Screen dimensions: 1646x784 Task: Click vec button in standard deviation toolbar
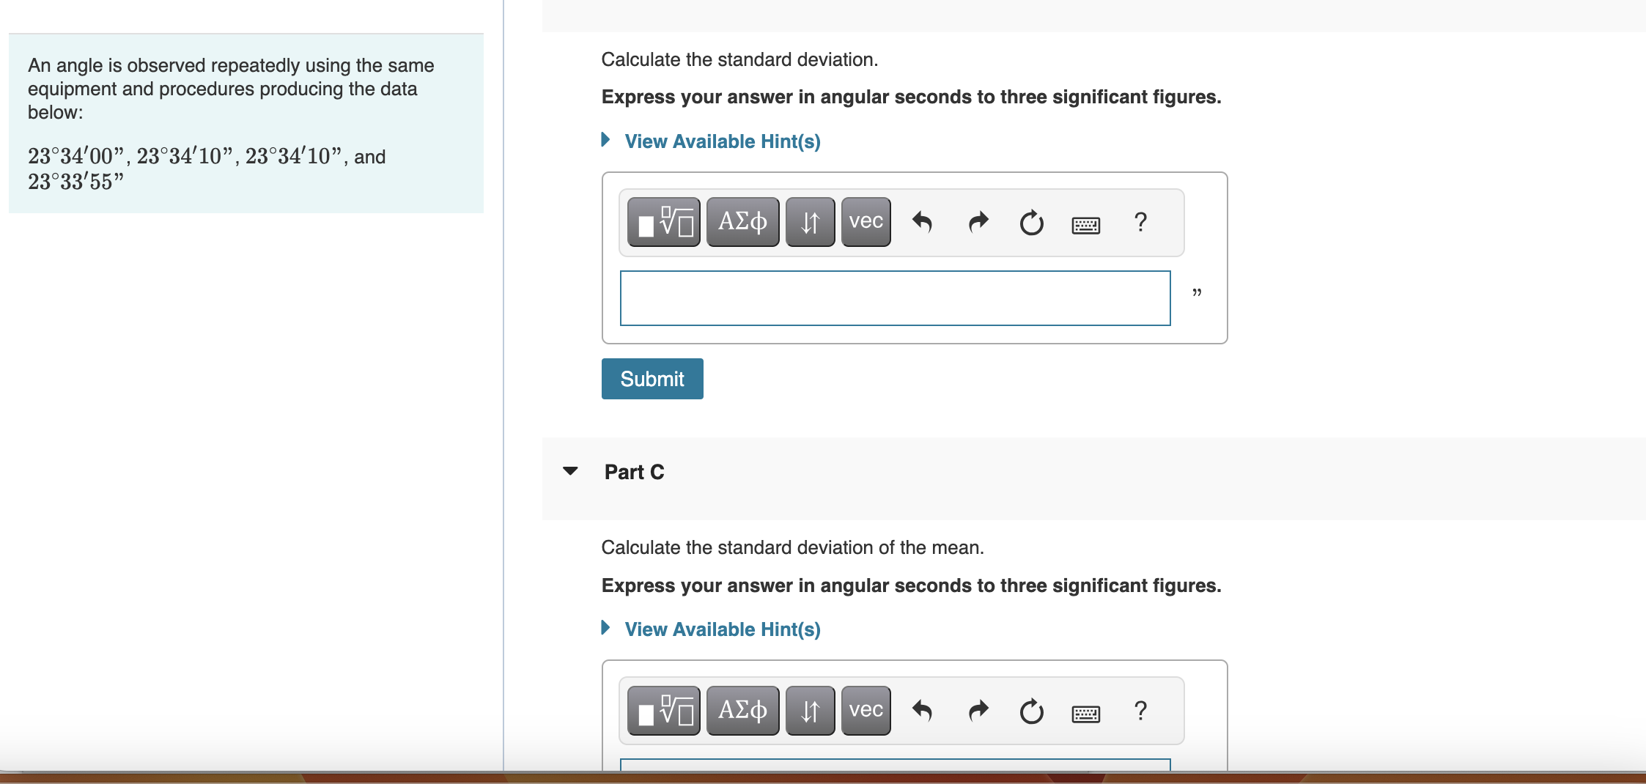pyautogui.click(x=866, y=222)
